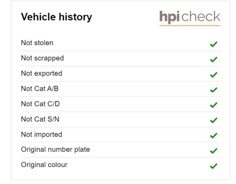Click the hpi check logo
236x184 pixels.
tap(190, 18)
